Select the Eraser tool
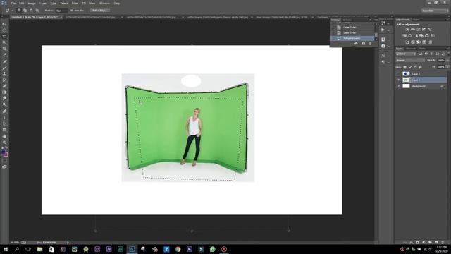 (4, 86)
